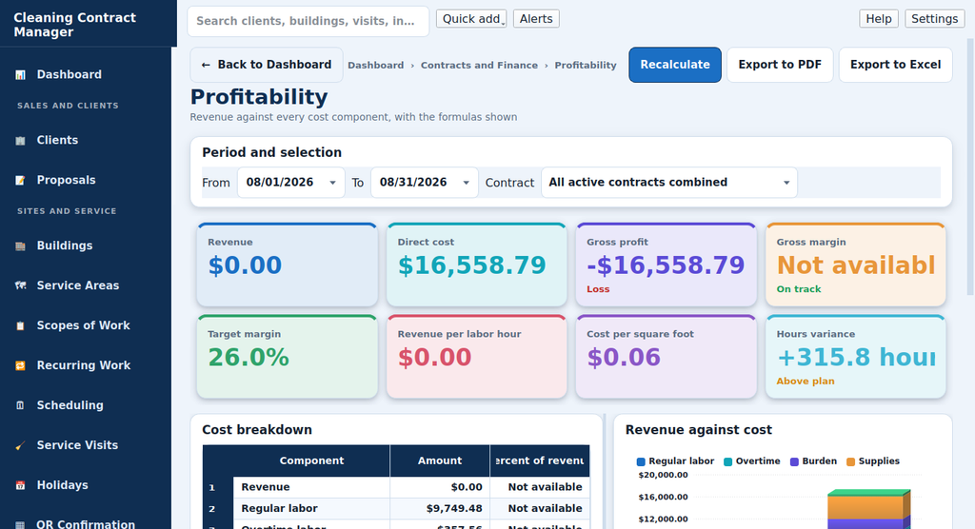Click the Recalculate button

(675, 65)
